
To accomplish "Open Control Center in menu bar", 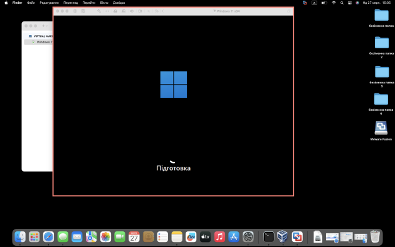I will 350,3.
